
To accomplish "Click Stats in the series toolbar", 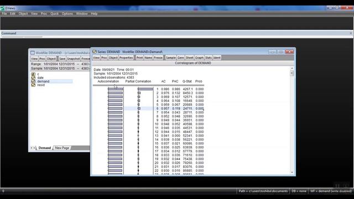I will [x=209, y=57].
